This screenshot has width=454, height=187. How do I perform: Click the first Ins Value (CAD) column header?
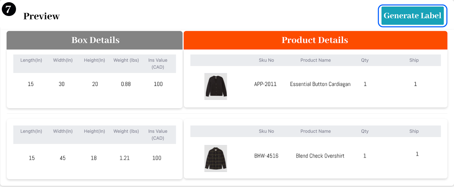click(158, 64)
